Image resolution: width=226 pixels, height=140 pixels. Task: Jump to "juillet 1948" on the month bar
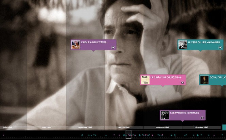point(7,127)
